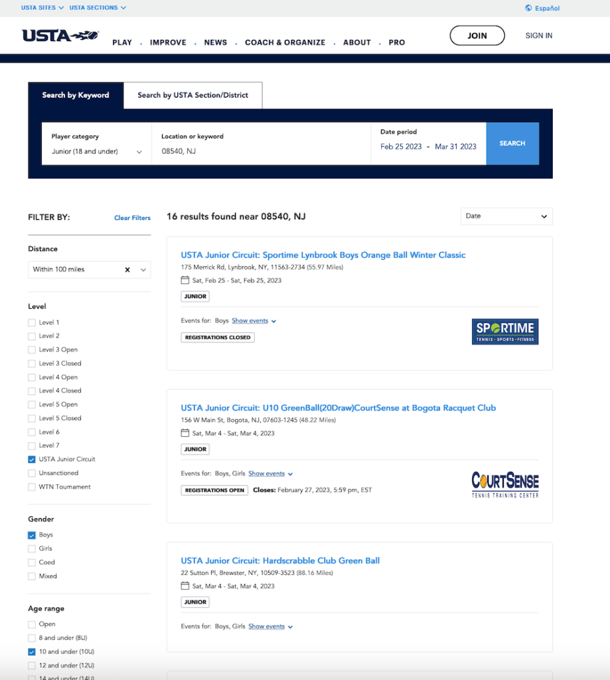Click the Sportime tournament logo

(505, 331)
